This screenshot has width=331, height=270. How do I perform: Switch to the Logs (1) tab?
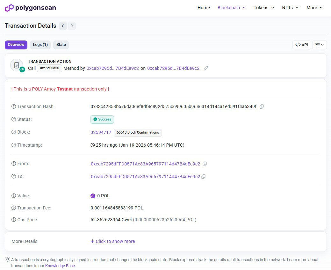pyautogui.click(x=40, y=45)
